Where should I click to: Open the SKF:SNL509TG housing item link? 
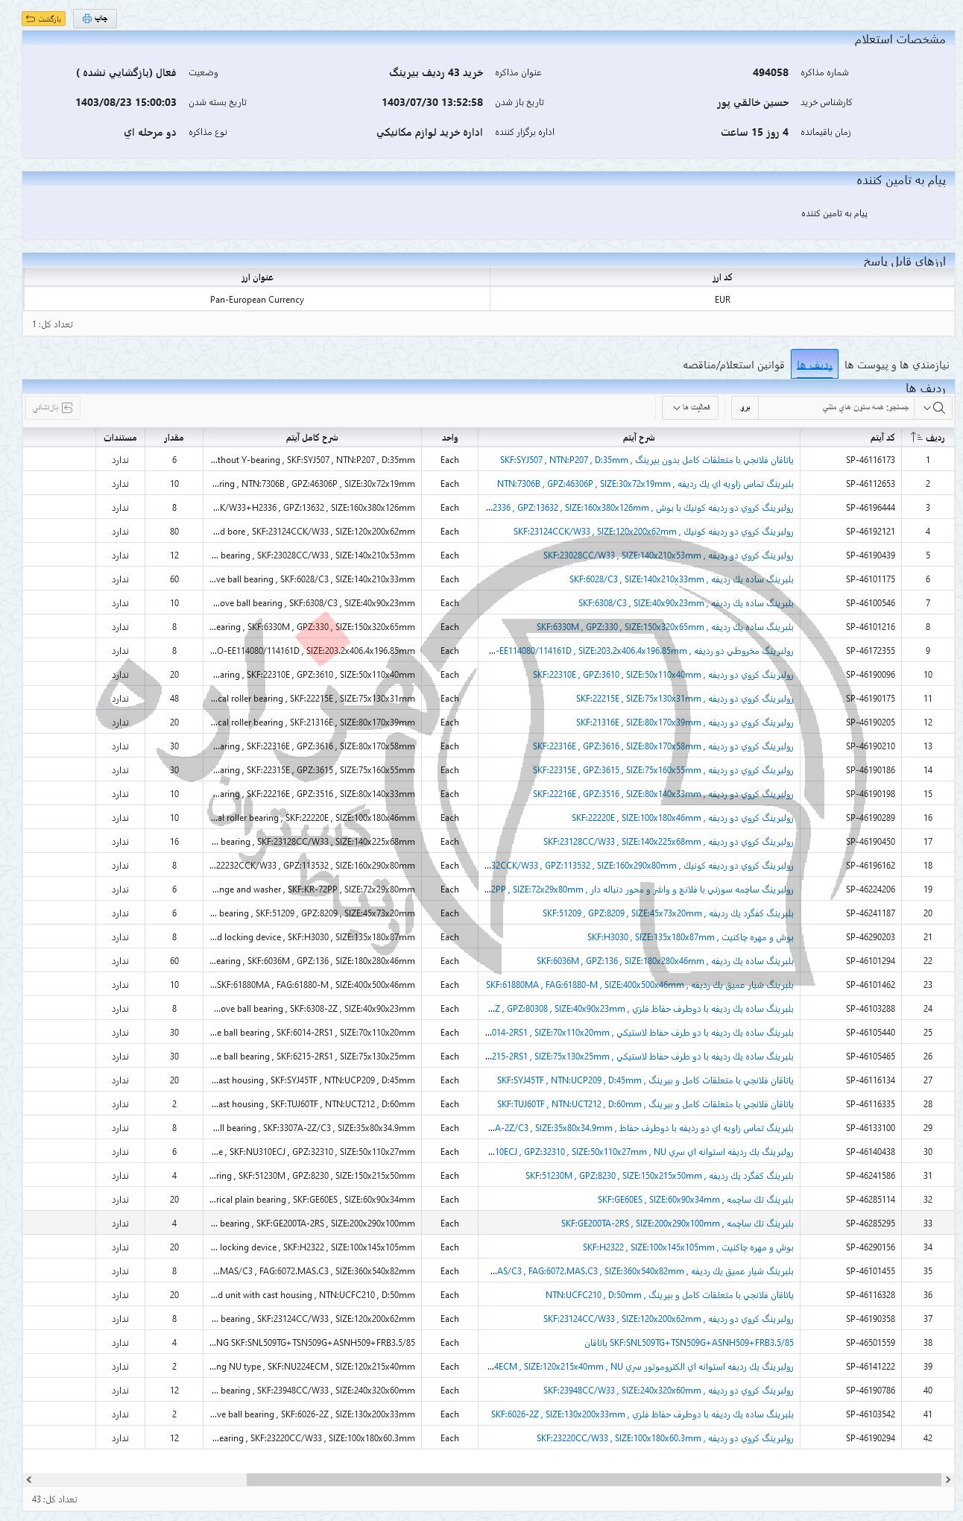689,1343
